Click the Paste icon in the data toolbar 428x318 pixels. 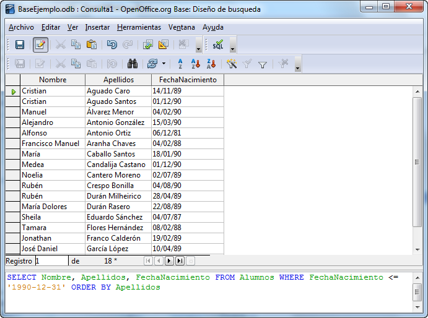pos(92,64)
